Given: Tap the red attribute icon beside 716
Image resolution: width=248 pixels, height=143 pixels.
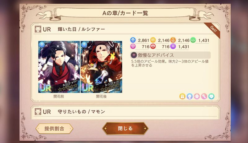Looking at the screenshot, I should (x=153, y=46).
